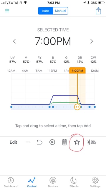Select the leftmost blue timeline point
The image size is (106, 188).
pos(11,107)
